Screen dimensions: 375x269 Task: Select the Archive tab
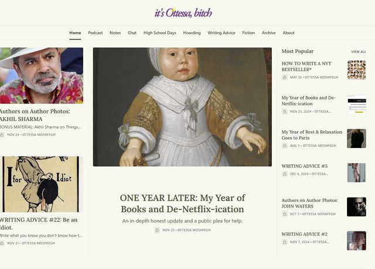click(x=268, y=33)
